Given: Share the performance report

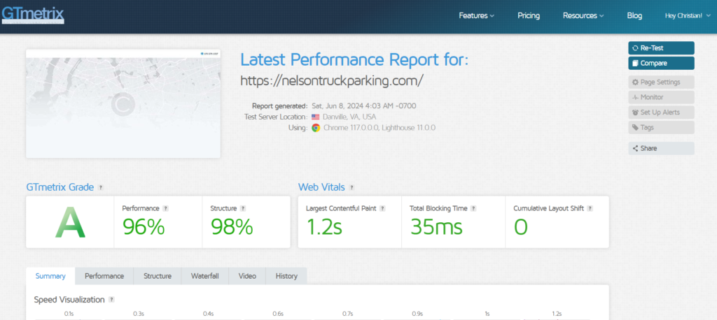Looking at the screenshot, I should [x=661, y=148].
